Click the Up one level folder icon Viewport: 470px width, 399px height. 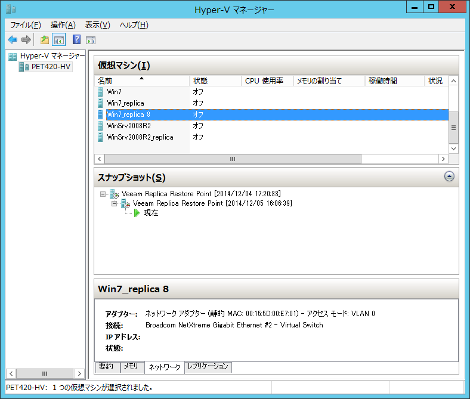point(45,39)
